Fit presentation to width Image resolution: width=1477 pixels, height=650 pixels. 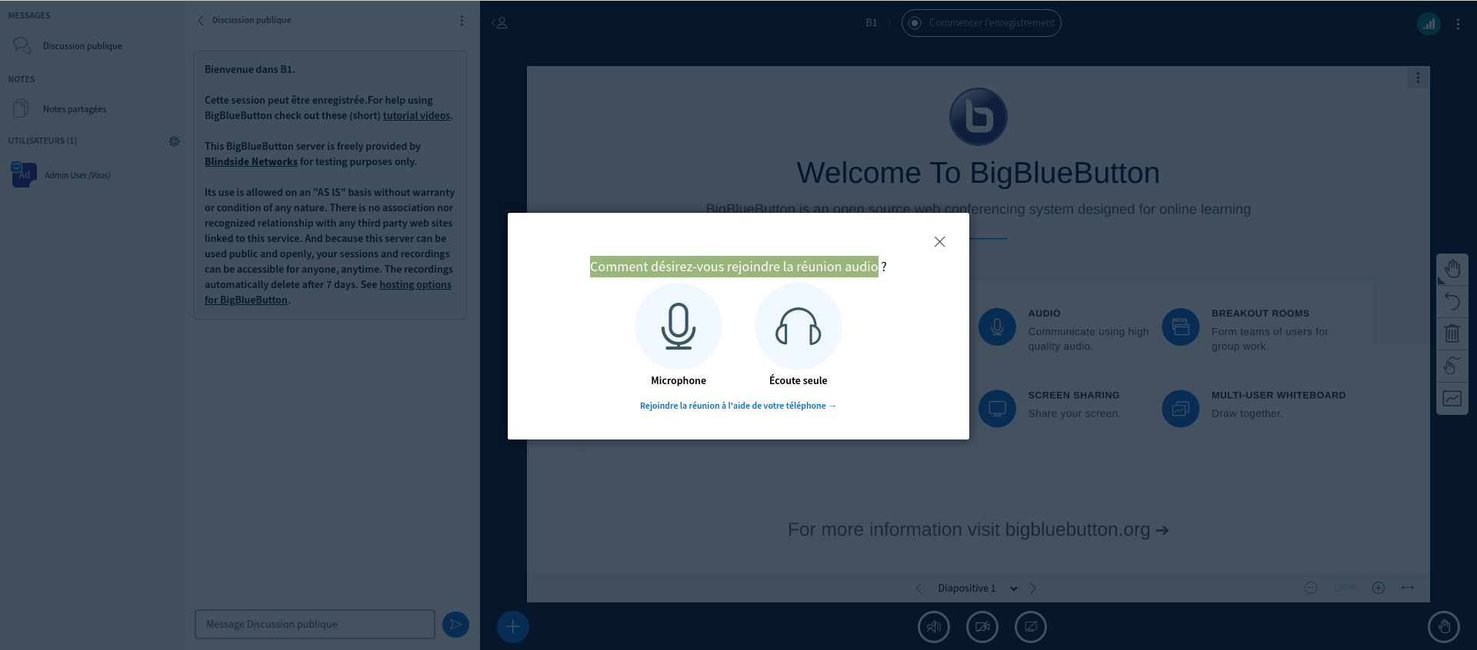coord(1408,588)
